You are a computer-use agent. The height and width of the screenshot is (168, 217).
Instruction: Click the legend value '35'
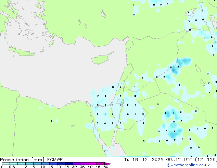[x=82, y=167]
